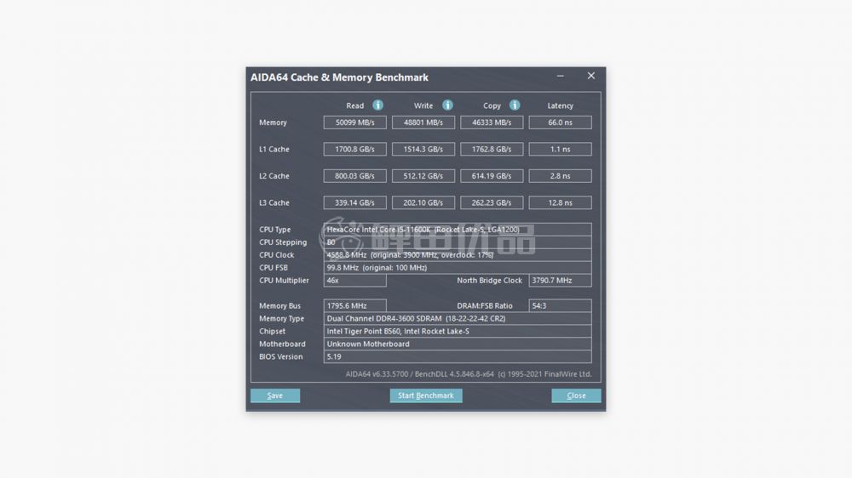Viewport: 852px width, 478px height.
Task: Select L3 Cache Write 202.10 GB/s
Action: [423, 202]
